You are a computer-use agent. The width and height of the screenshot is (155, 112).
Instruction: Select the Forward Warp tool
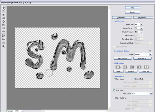(4, 7)
